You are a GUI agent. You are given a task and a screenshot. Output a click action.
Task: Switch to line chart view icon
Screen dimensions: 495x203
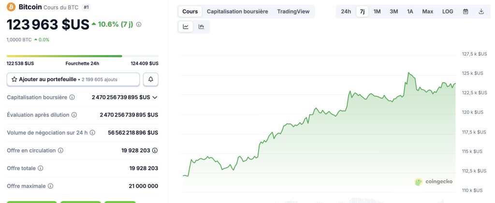186,27
